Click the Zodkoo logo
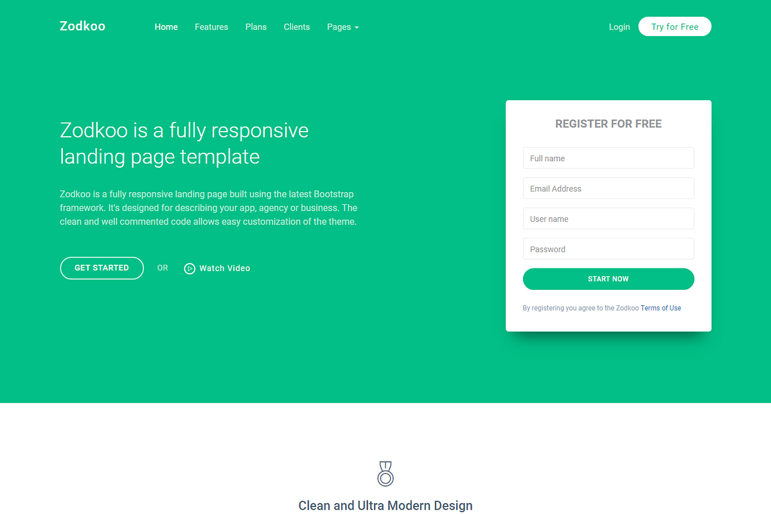The width and height of the screenshot is (771, 514). point(82,26)
